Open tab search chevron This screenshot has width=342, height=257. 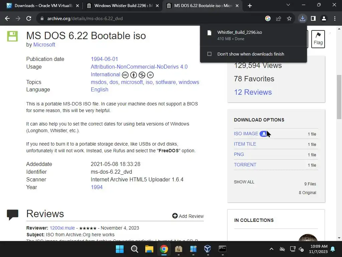coord(288,5)
